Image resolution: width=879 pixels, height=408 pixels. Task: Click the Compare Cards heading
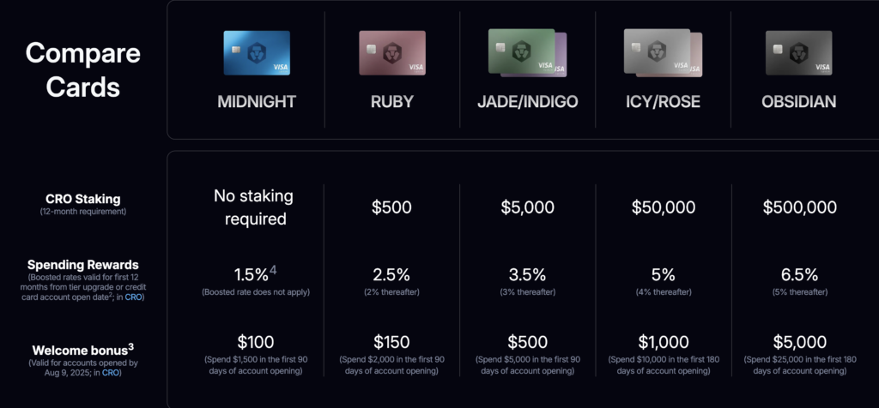point(82,69)
